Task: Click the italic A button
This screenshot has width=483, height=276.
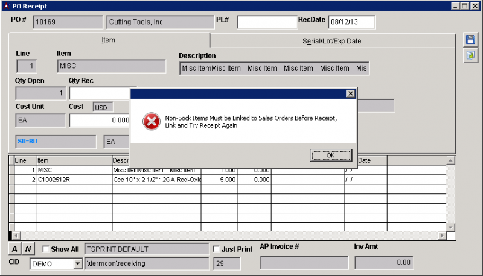Action: (x=14, y=249)
